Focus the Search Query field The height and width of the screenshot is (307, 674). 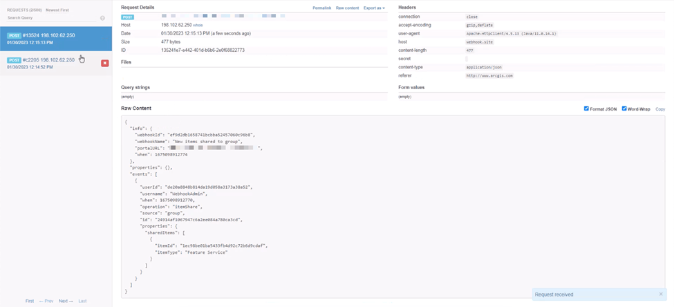(52, 18)
